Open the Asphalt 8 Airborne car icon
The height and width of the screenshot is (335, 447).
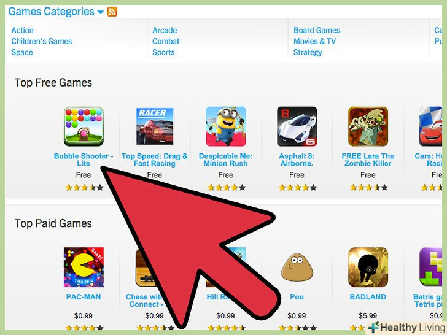pos(297,126)
